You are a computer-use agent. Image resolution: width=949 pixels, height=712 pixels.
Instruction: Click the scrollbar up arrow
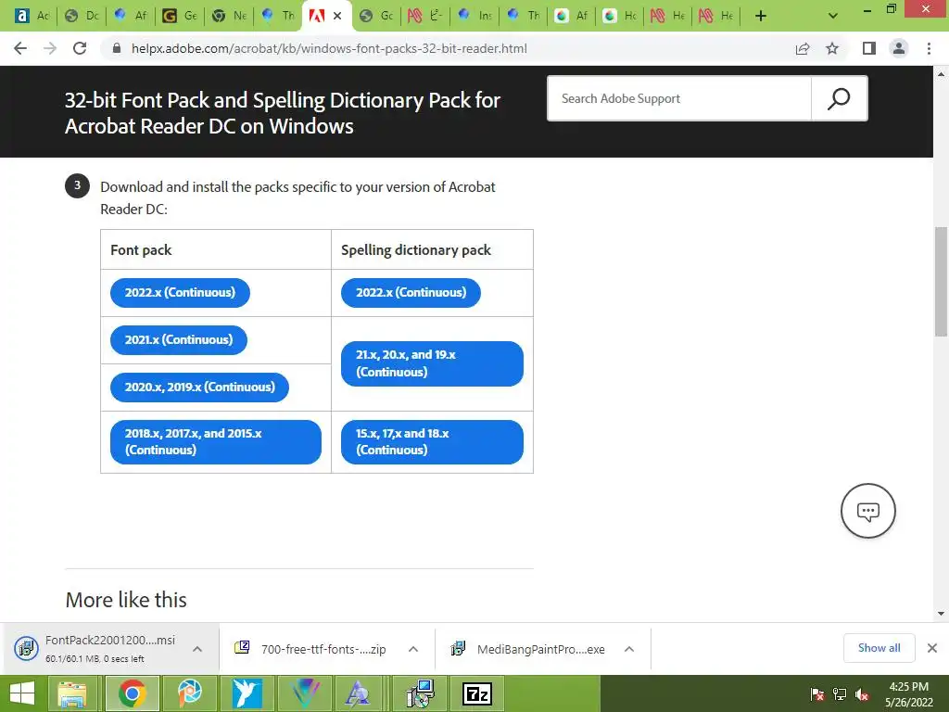[941, 74]
